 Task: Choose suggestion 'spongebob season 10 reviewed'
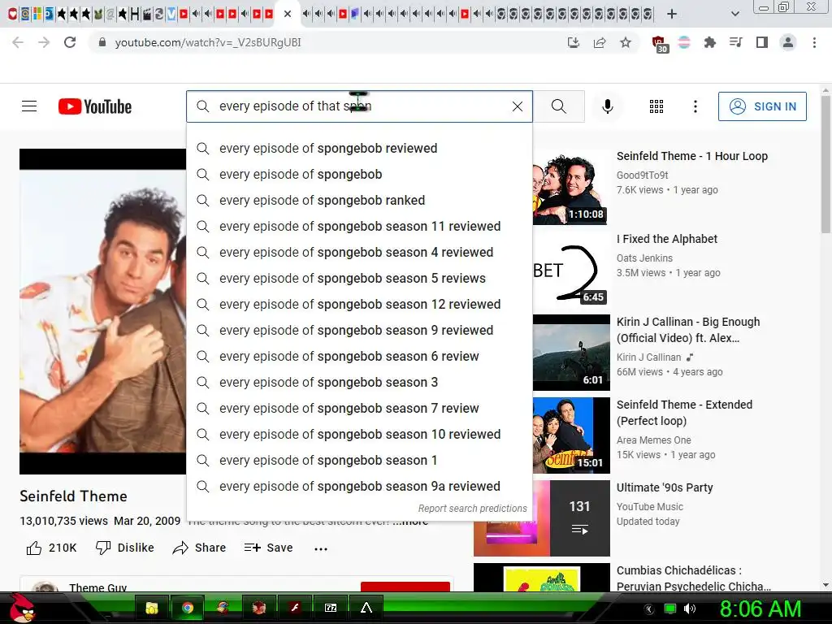pos(359,434)
